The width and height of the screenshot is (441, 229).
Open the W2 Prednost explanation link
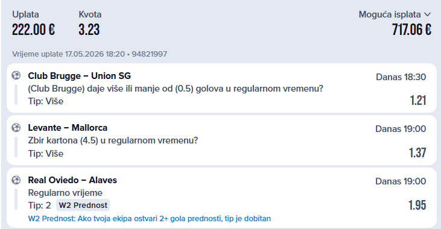point(150,219)
